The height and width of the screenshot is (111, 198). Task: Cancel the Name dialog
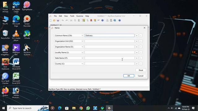point(140,76)
